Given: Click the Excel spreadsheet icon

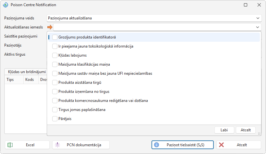Looking at the screenshot, I should [10, 145].
